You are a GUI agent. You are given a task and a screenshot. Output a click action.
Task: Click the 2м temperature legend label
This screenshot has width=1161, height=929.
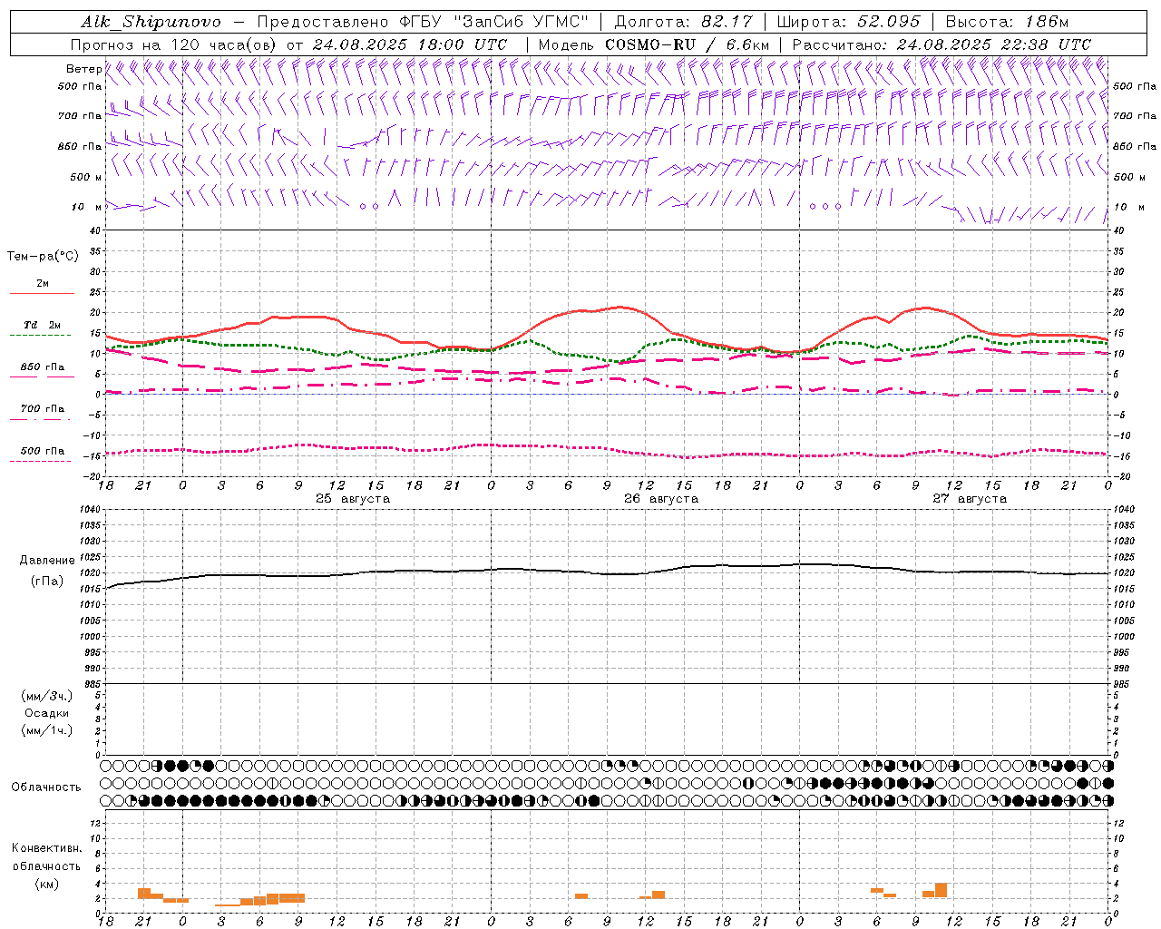click(x=42, y=283)
